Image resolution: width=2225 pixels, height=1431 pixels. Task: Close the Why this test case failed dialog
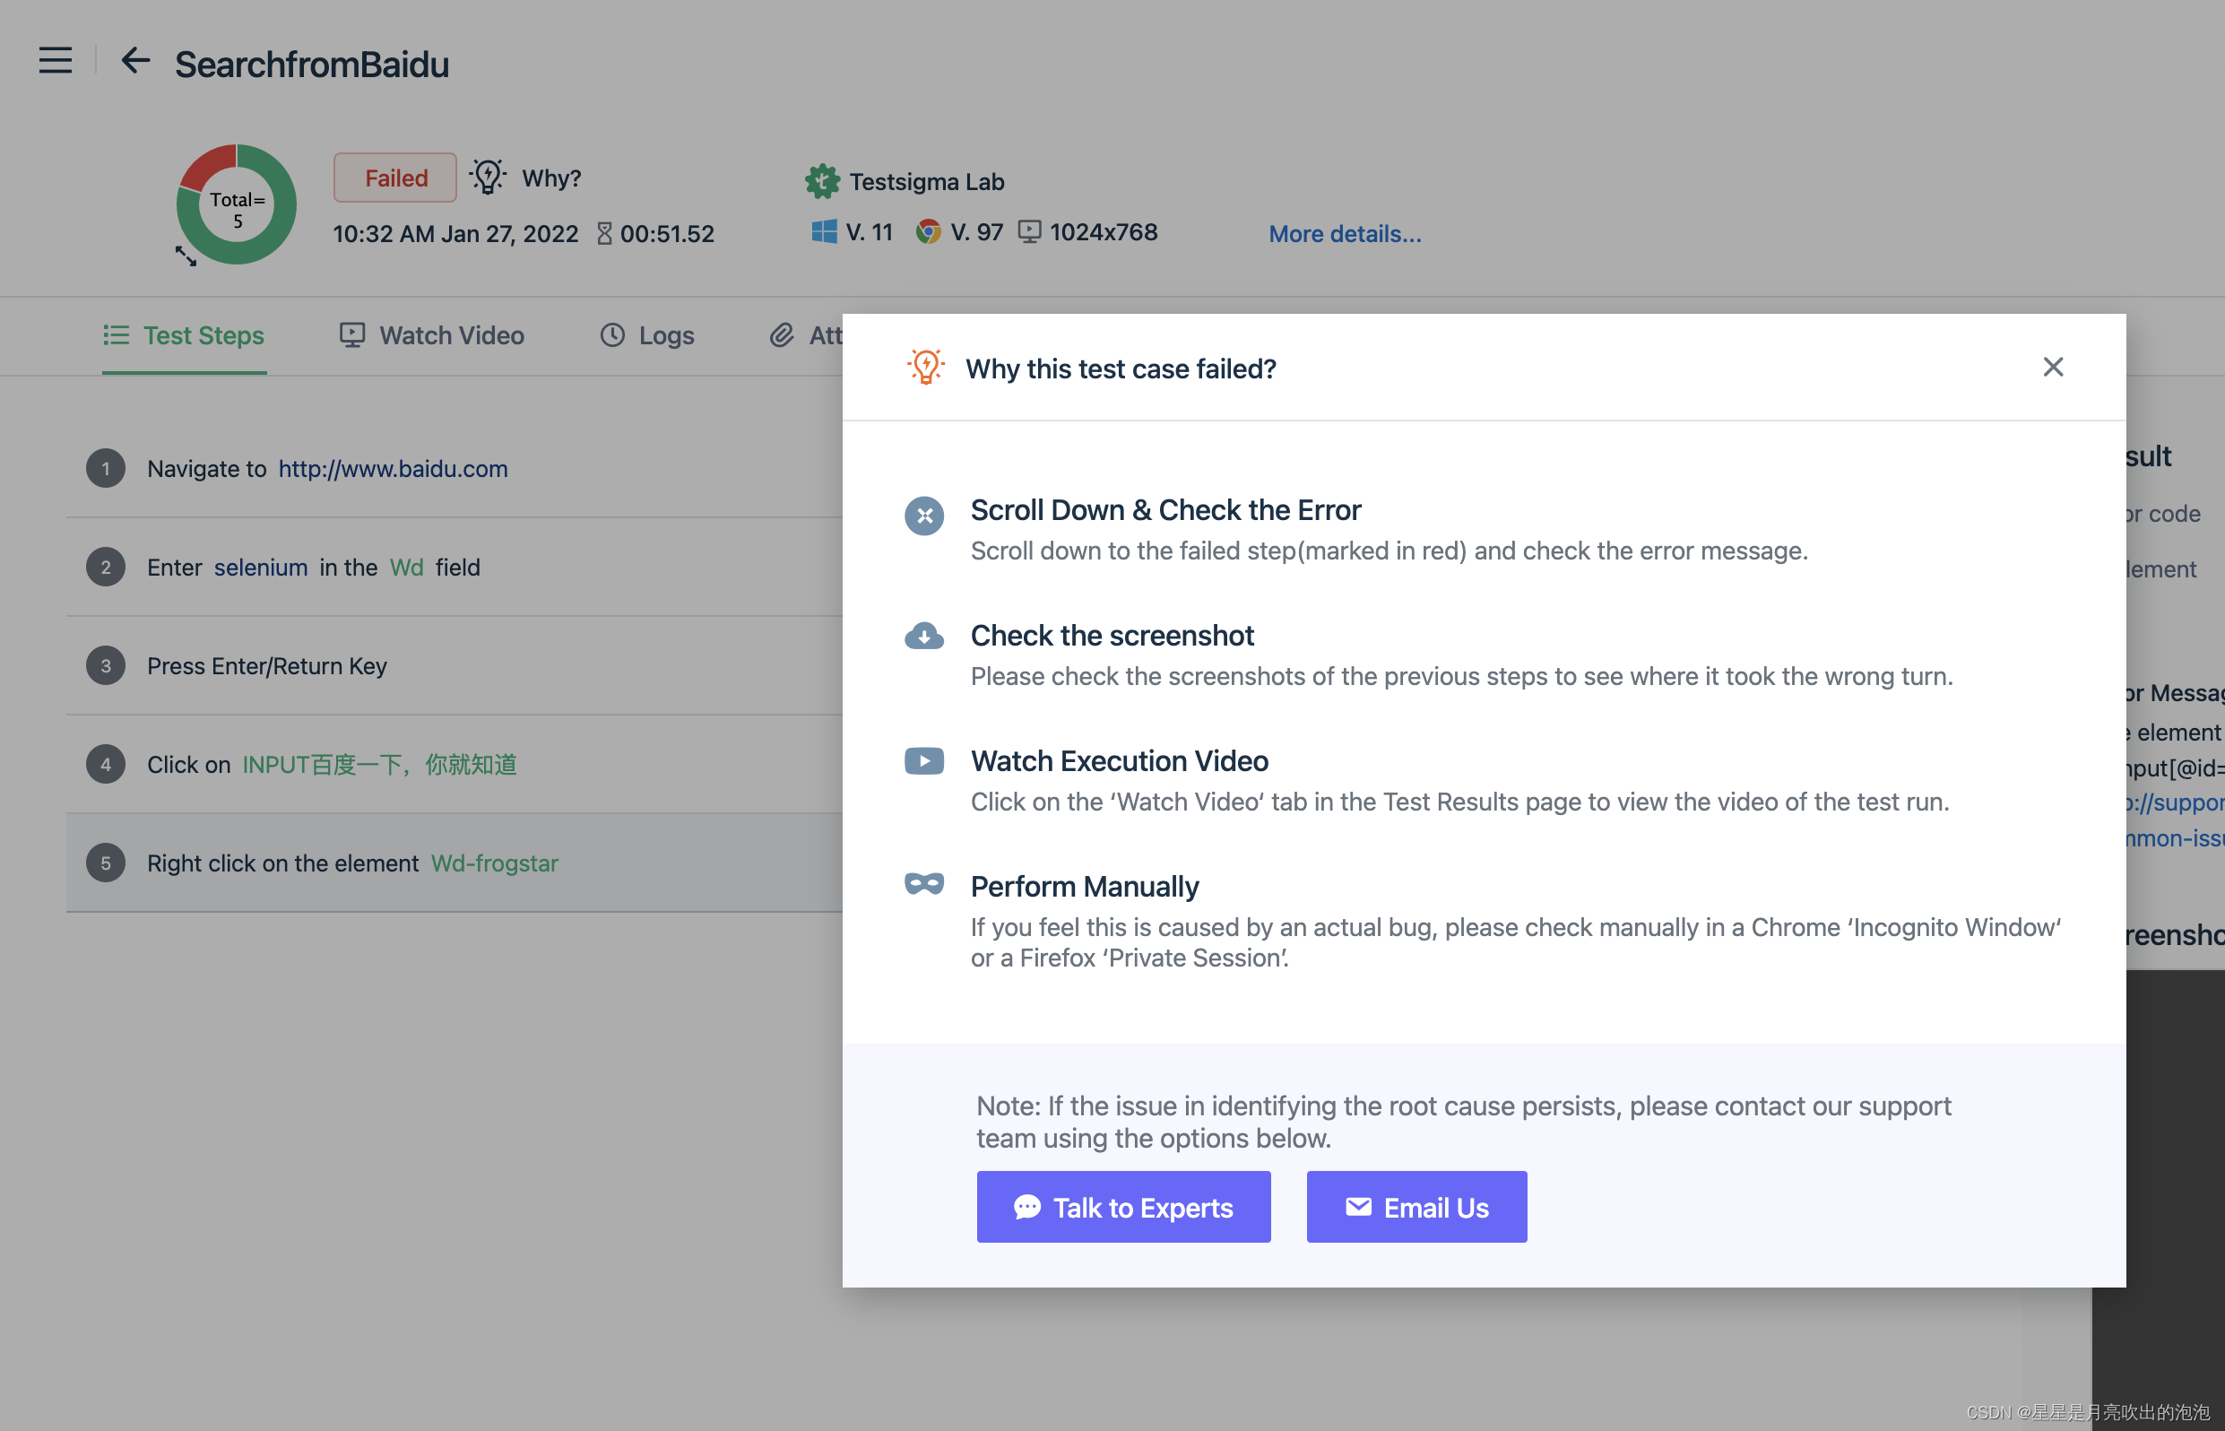coord(2052,367)
